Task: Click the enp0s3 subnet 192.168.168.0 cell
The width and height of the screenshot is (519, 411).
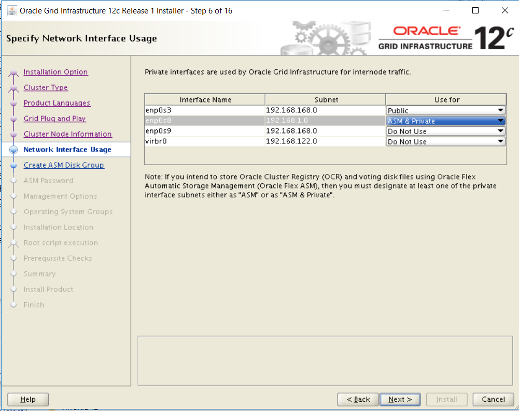Action: coord(326,110)
